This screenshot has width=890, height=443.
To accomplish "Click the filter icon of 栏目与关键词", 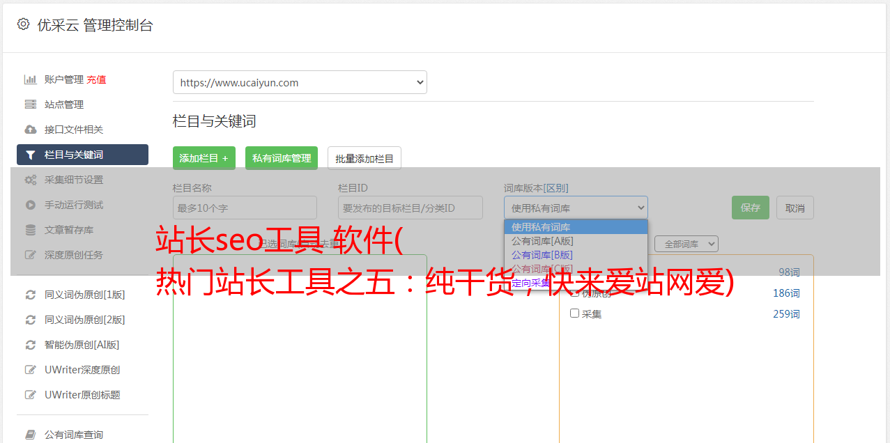I will (x=30, y=155).
